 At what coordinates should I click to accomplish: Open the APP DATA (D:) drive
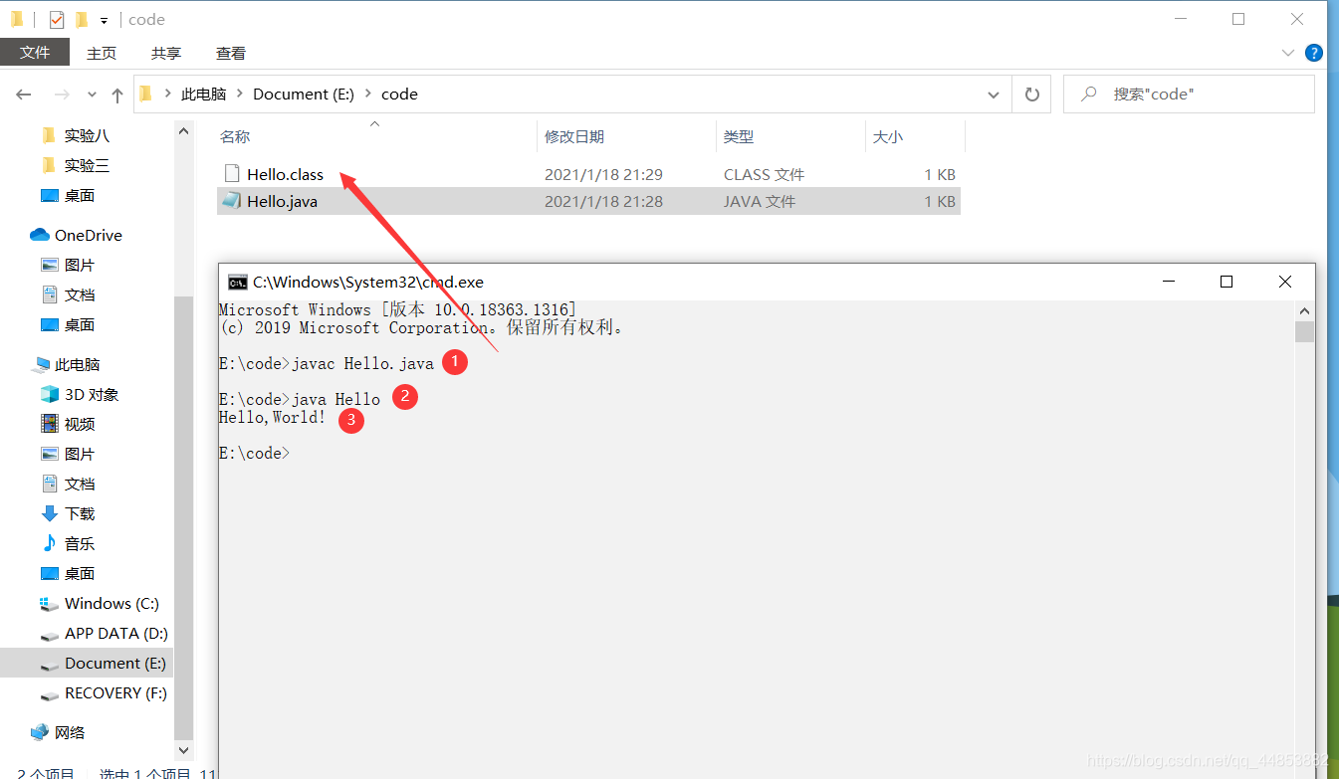(115, 633)
